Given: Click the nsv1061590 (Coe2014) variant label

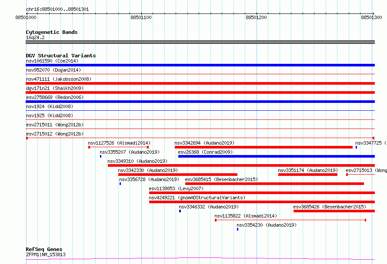Looking at the screenshot, I should pyautogui.click(x=52, y=61).
